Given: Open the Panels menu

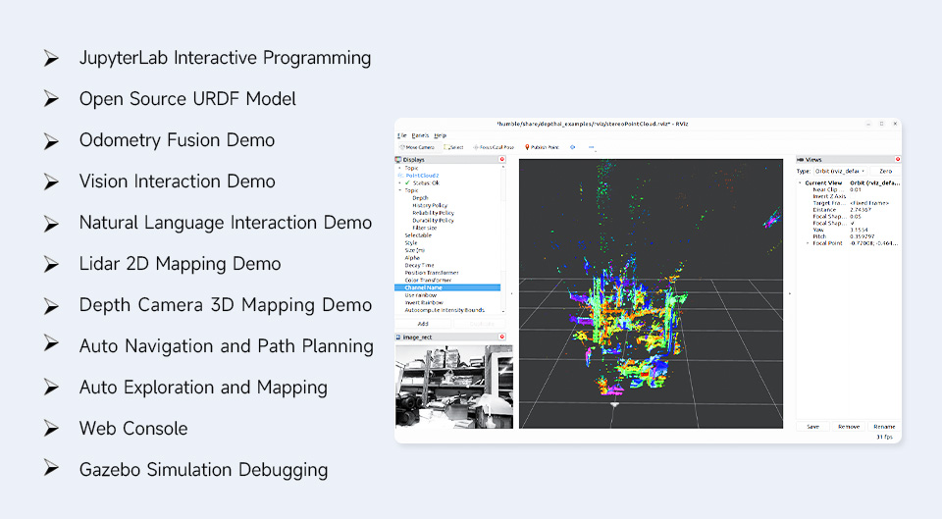Looking at the screenshot, I should pos(420,135).
